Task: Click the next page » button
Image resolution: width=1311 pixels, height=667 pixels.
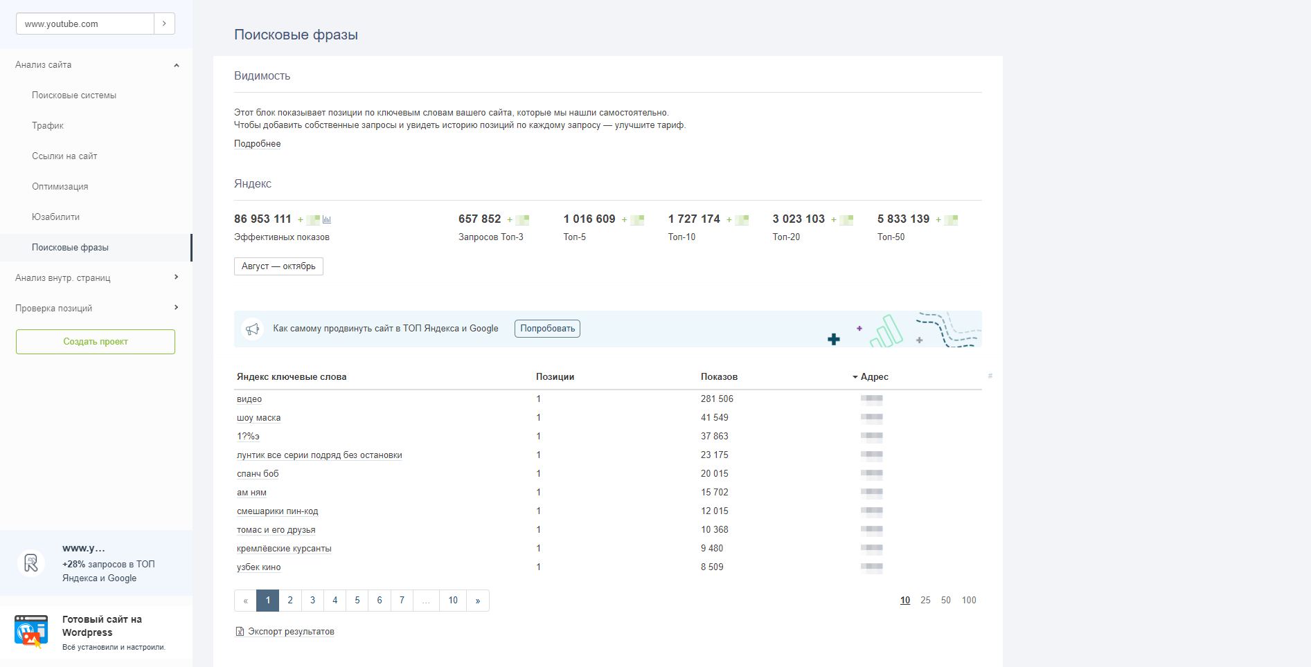Action: [x=478, y=601]
